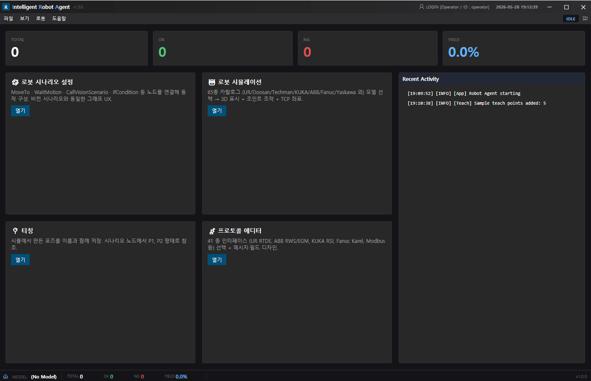
Task: Click the robot simulation card icon
Action: click(212, 82)
